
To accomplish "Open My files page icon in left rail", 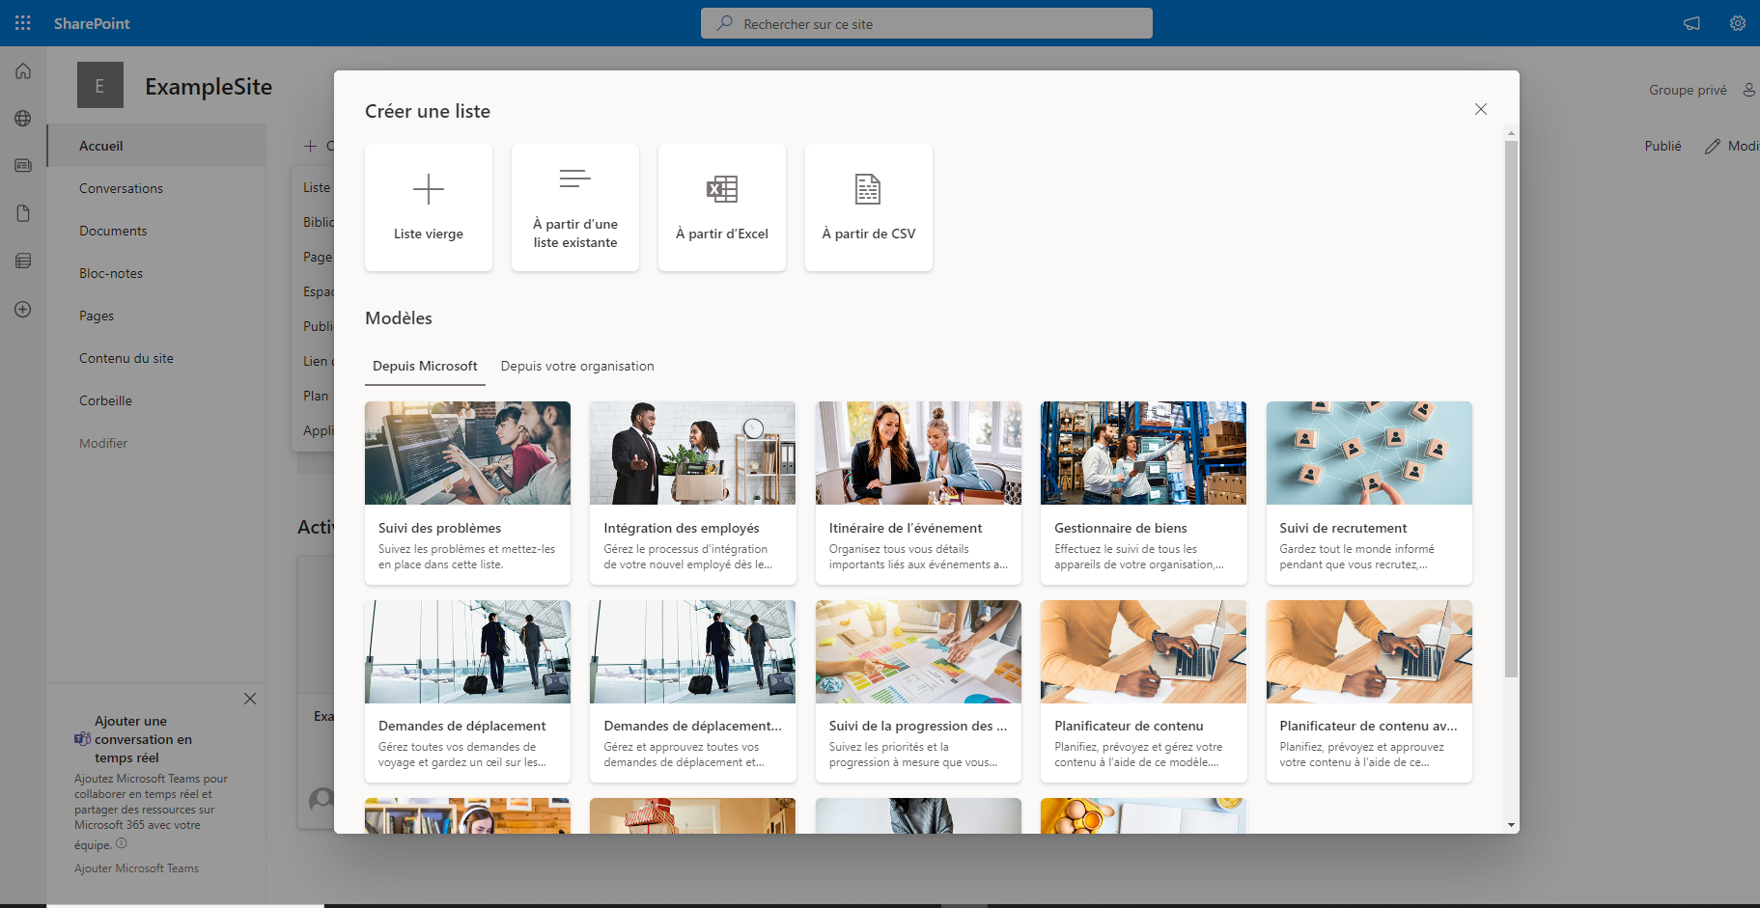I will pos(23,213).
